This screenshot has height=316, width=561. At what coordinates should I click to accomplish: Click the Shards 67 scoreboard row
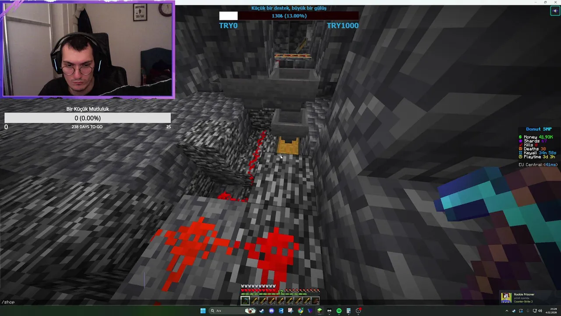(x=533, y=141)
